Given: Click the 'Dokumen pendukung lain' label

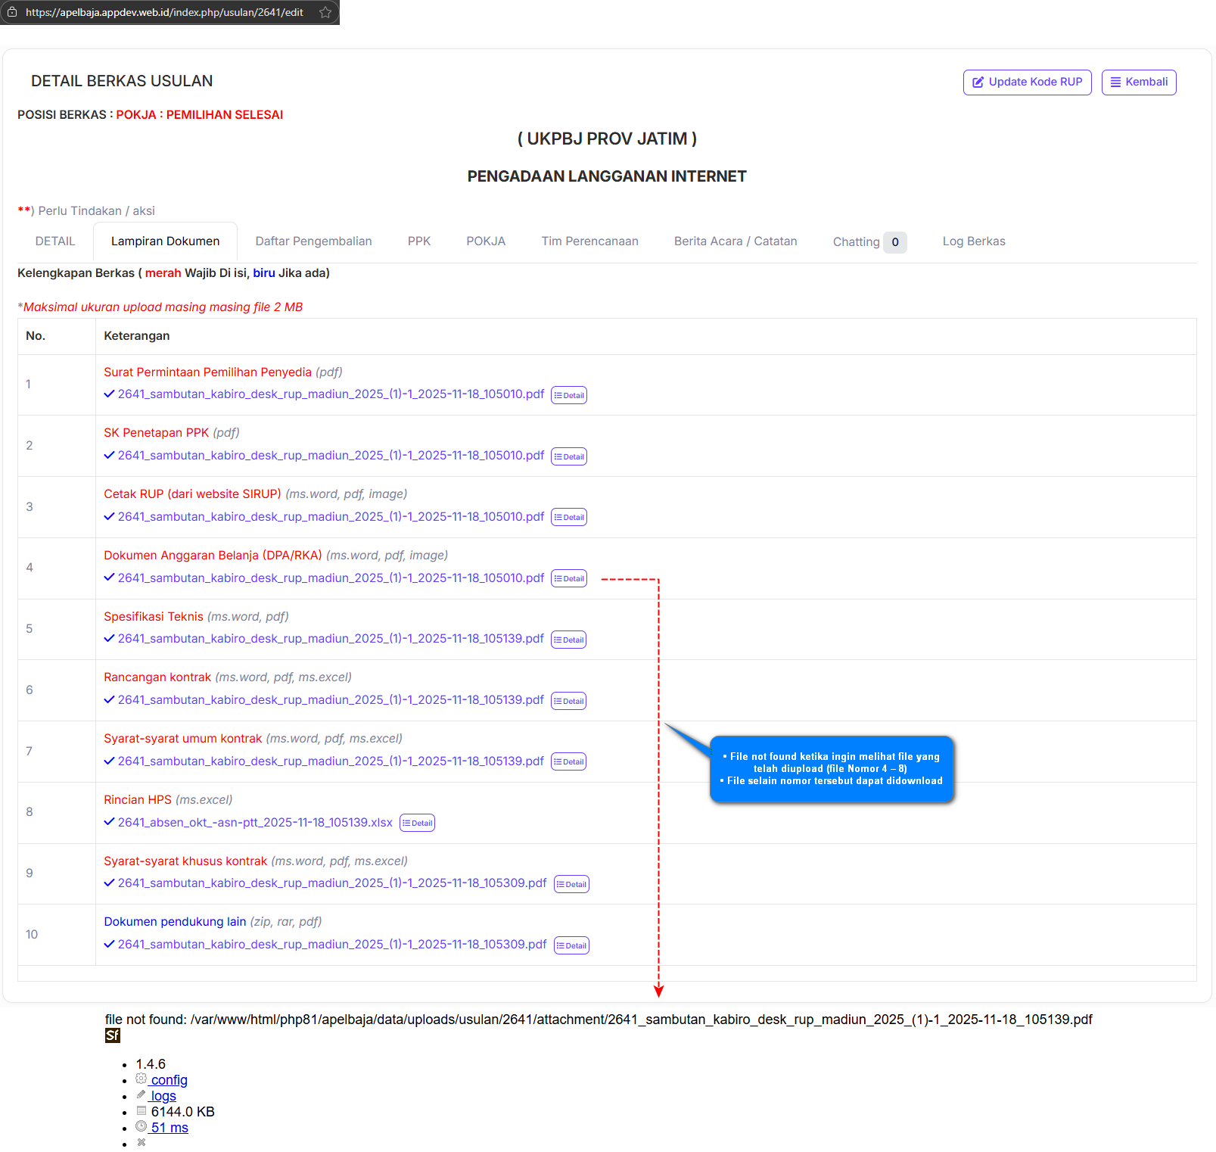Looking at the screenshot, I should pos(175,922).
